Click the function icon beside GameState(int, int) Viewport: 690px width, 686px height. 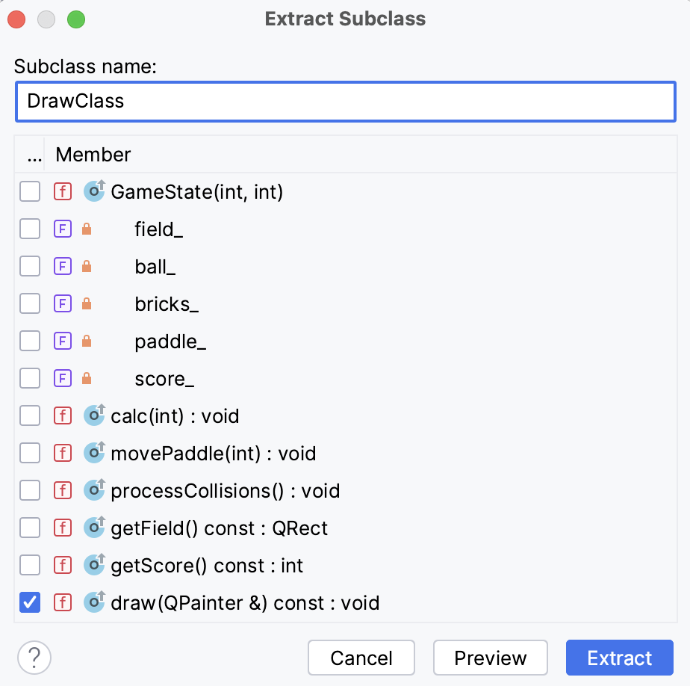click(63, 191)
